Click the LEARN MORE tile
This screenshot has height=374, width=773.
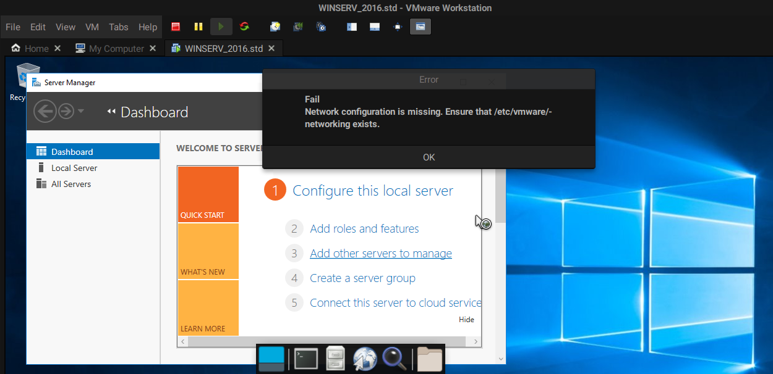point(208,308)
